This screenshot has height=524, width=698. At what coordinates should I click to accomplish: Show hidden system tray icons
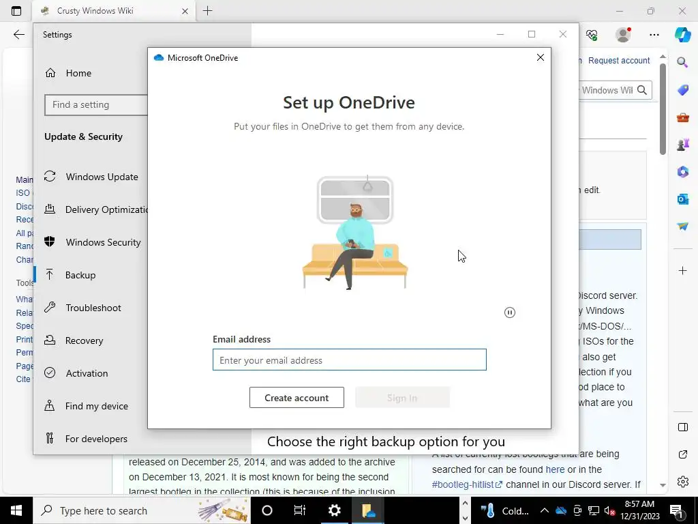(545, 510)
